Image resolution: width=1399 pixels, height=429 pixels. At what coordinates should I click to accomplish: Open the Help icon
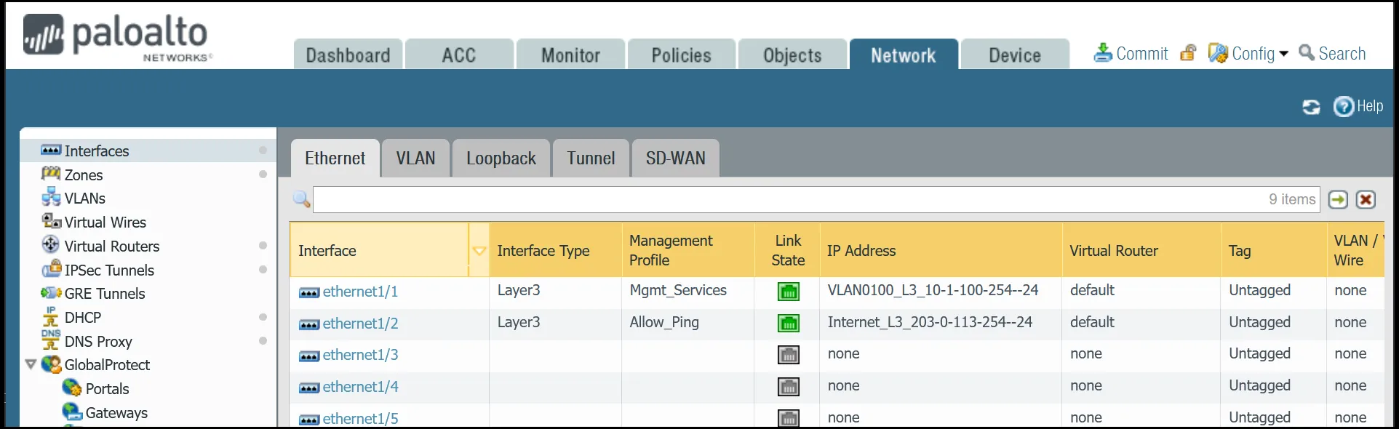coord(1343,107)
